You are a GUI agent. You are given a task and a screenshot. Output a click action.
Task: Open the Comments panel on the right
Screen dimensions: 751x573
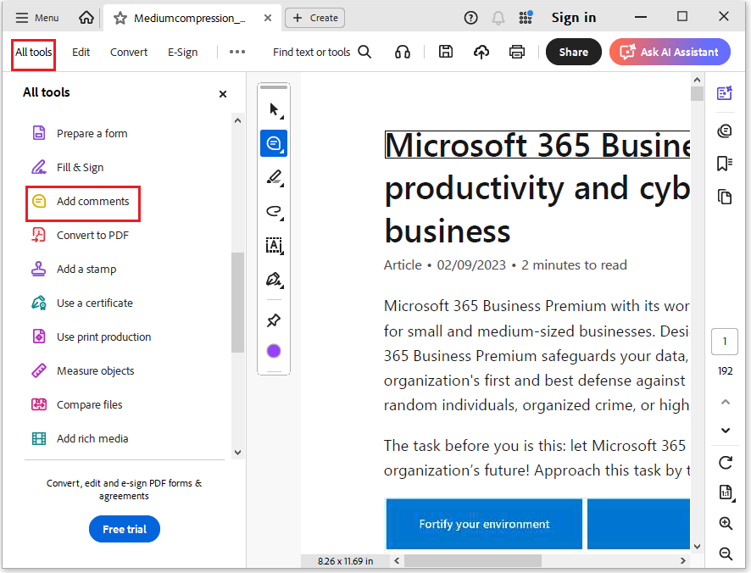pos(725,131)
